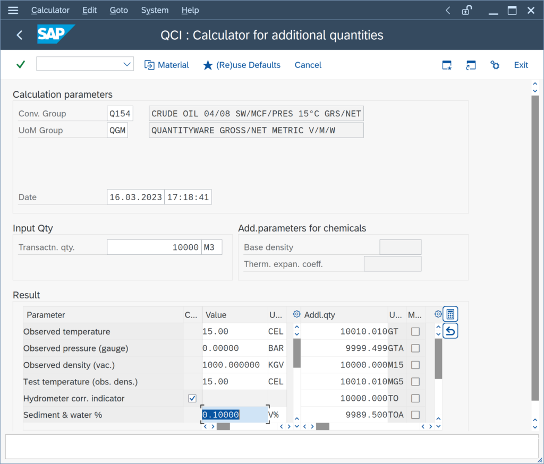
Task: Click the Value column header
Action: tap(235, 314)
